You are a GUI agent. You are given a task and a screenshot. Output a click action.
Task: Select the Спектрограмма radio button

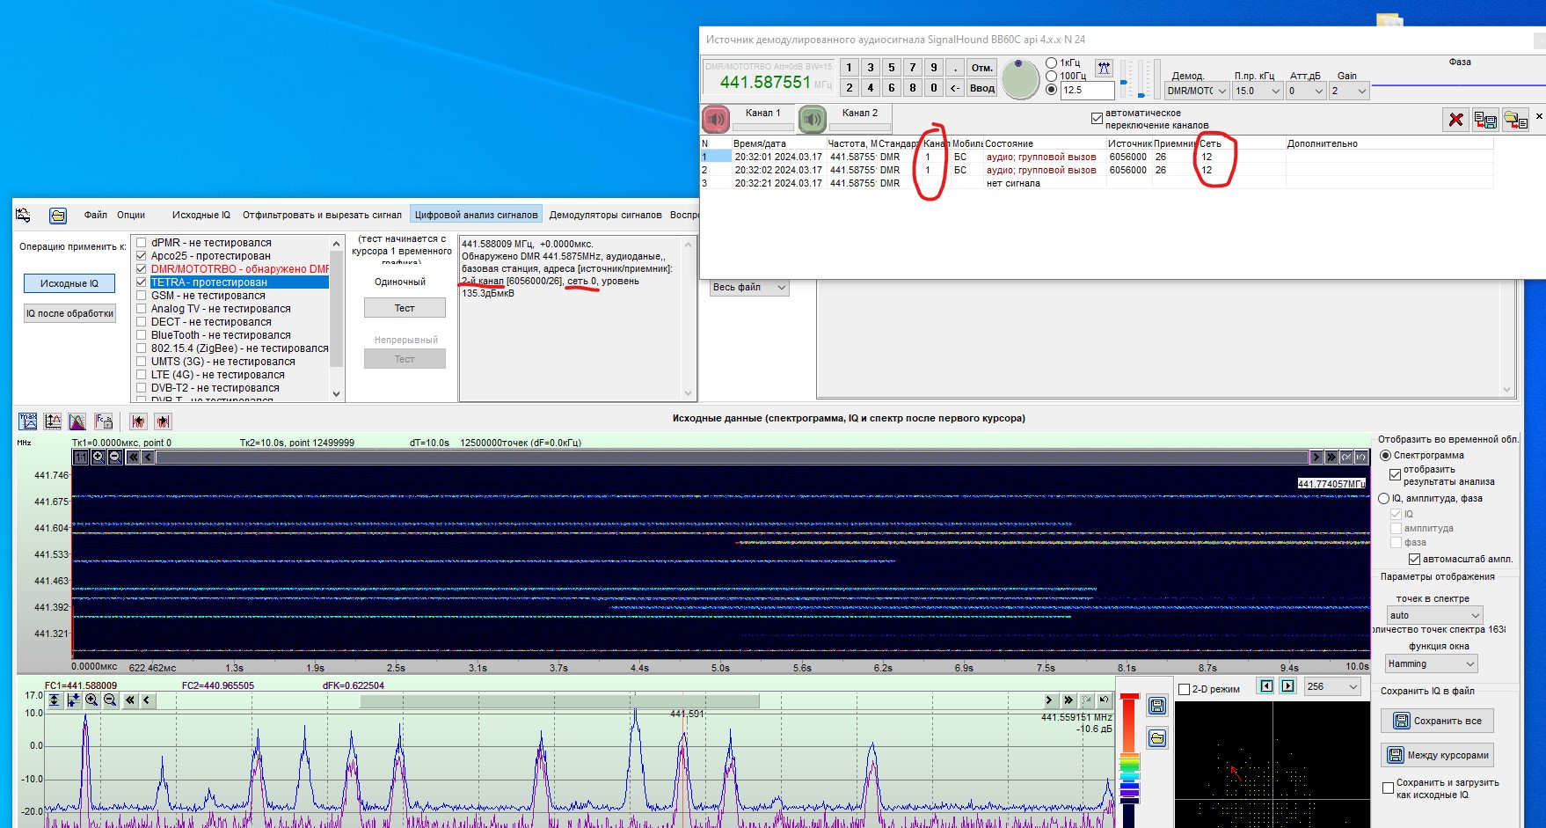[1386, 455]
